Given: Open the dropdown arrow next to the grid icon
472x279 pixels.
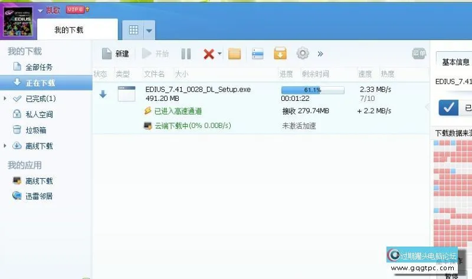Looking at the screenshot, I should [149, 31].
